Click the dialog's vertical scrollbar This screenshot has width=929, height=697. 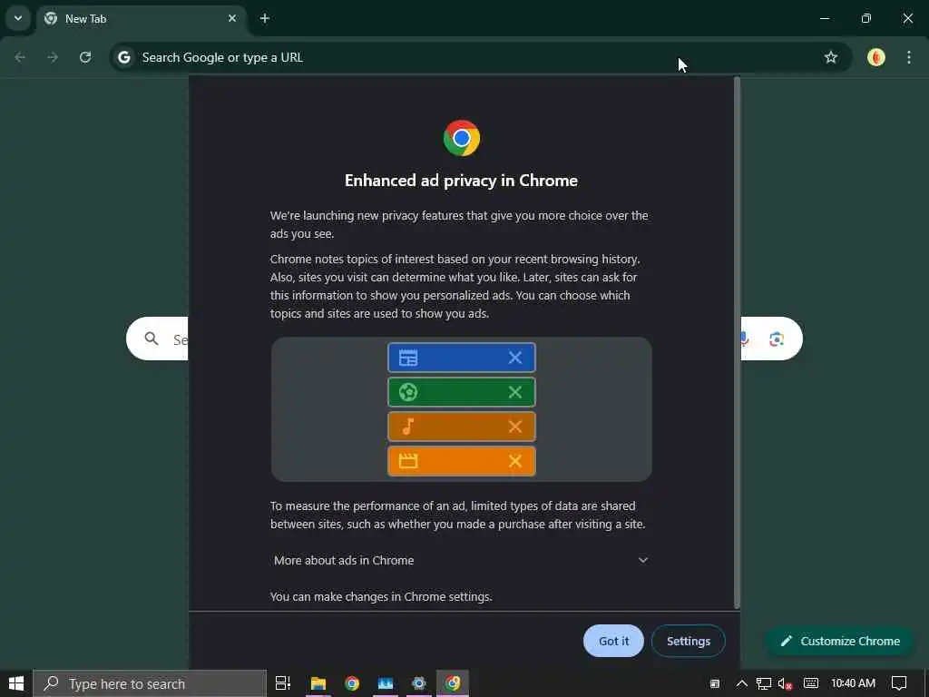pos(737,342)
